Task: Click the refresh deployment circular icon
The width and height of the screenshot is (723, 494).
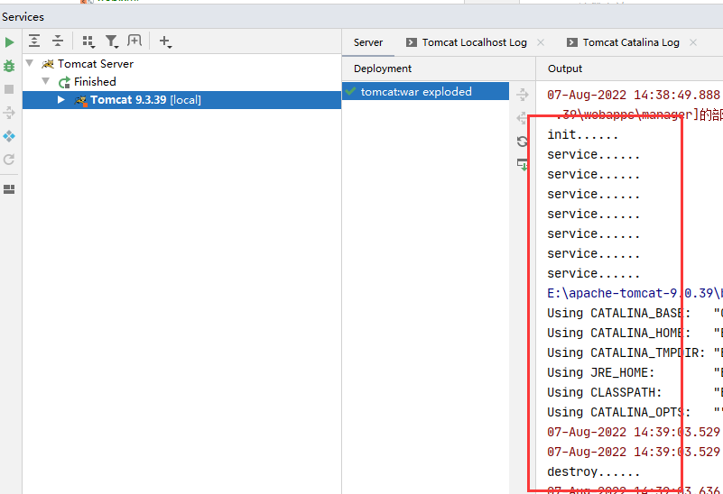Action: click(523, 142)
